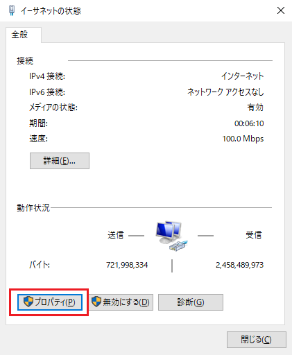Run diagnostics with 診断(G) button
The height and width of the screenshot is (355, 292).
pyautogui.click(x=191, y=302)
